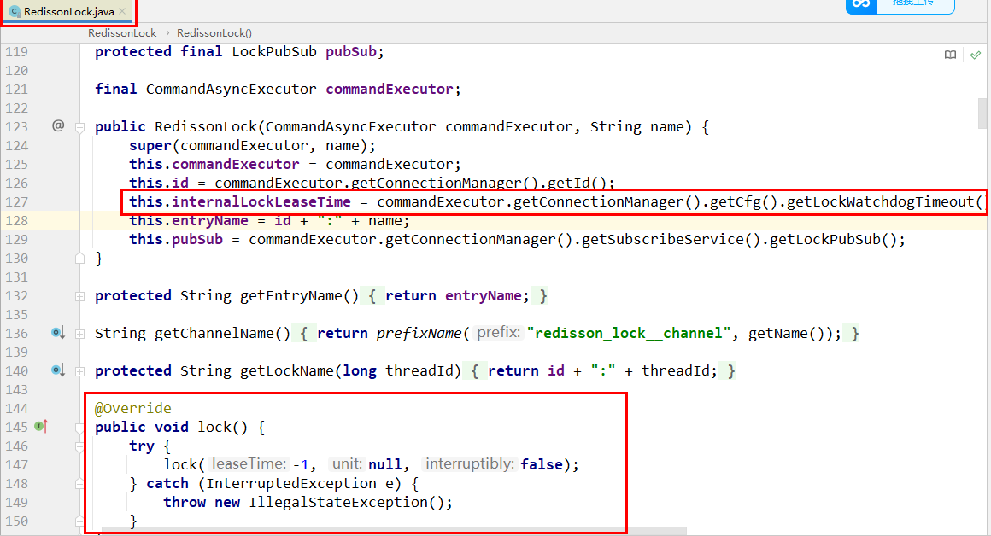Close the RedissonLock.java tab

click(x=123, y=11)
